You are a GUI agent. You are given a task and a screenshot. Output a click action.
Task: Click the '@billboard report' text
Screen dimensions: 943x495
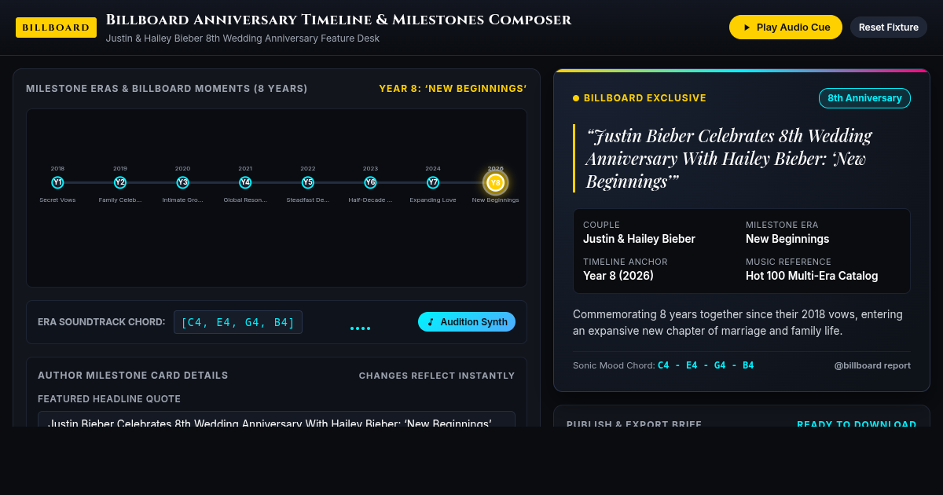click(872, 365)
